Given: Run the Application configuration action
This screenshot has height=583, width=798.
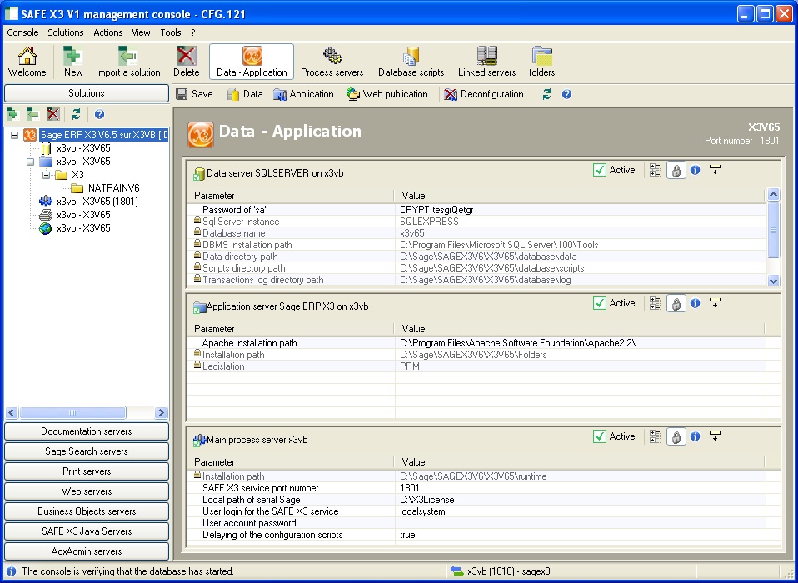Looking at the screenshot, I should 303,94.
